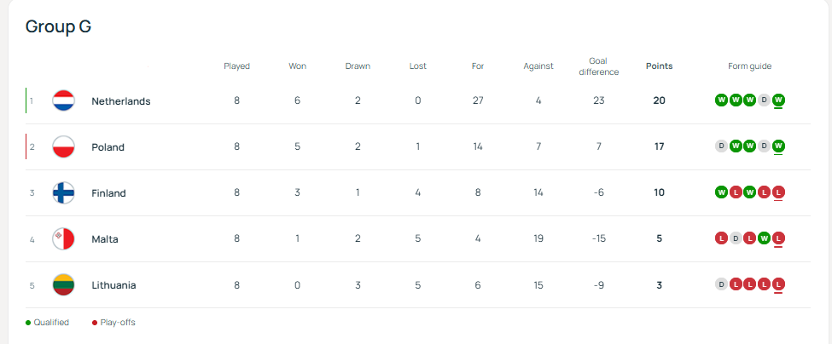Open the Lithuania team name link

click(114, 285)
